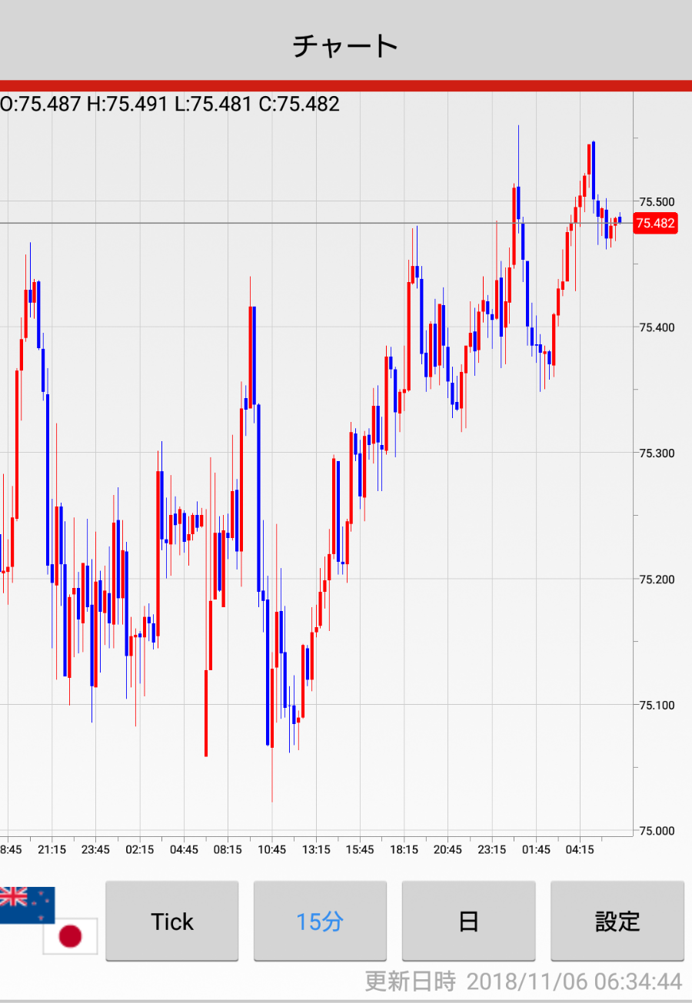Tap the New Zealand flag icon
This screenshot has width=692, height=1003.
pos(27,904)
